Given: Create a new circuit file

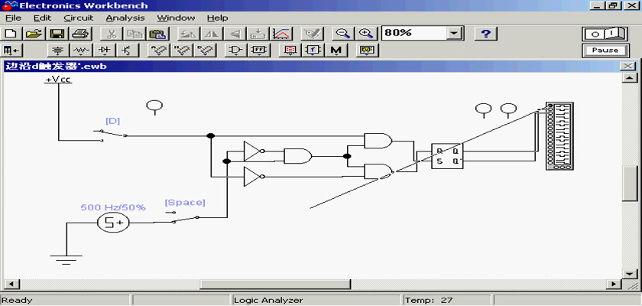Looking at the screenshot, I should [11, 34].
